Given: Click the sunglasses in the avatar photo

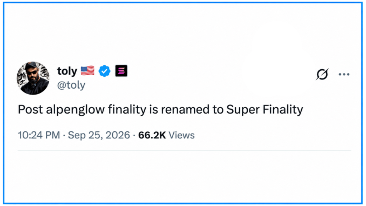Looking at the screenshot, I should click(x=32, y=72).
